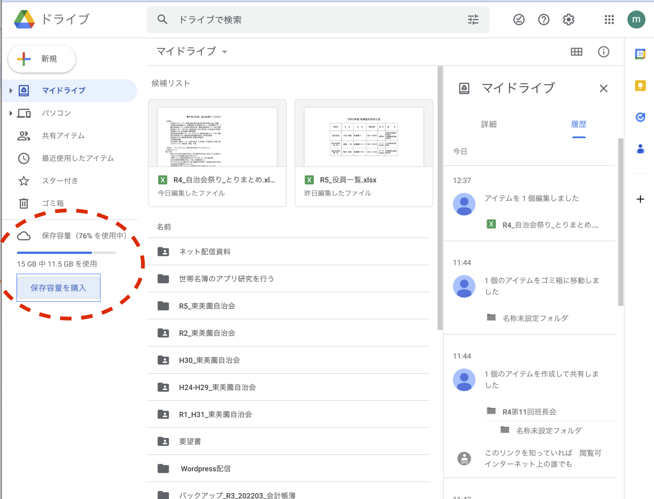Open Google Keep in side panel
This screenshot has width=654, height=499.
[x=640, y=86]
